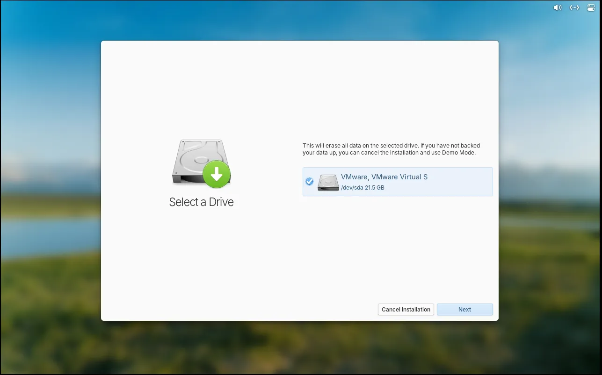This screenshot has height=375, width=602.
Task: Click the /dev/sda 21.5 GB label
Action: tap(363, 188)
